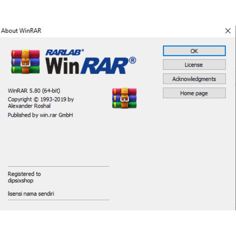The height and width of the screenshot is (236, 236).
Task: Close the About WinRAR dialog
Action: tap(228, 31)
